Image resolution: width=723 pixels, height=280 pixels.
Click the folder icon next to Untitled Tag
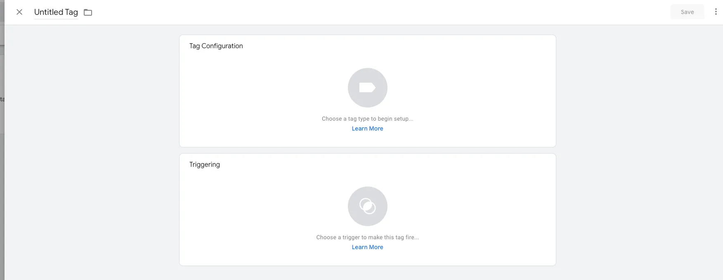tap(88, 12)
